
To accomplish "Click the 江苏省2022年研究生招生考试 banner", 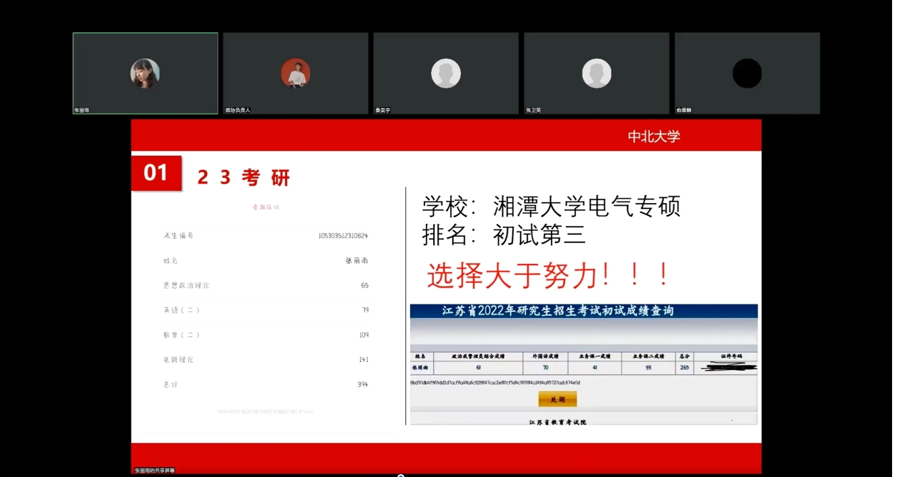I will [558, 311].
